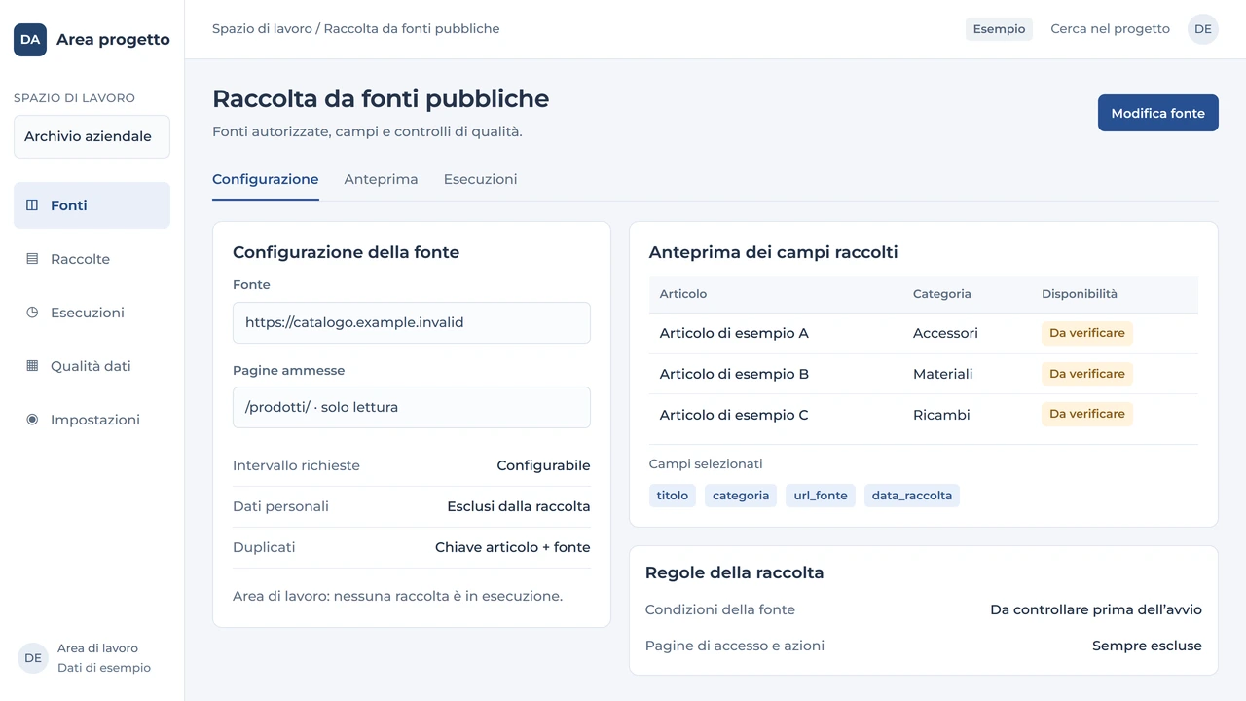Click Esclusi dalla raccolta value
This screenshot has height=701, width=1246.
click(519, 506)
